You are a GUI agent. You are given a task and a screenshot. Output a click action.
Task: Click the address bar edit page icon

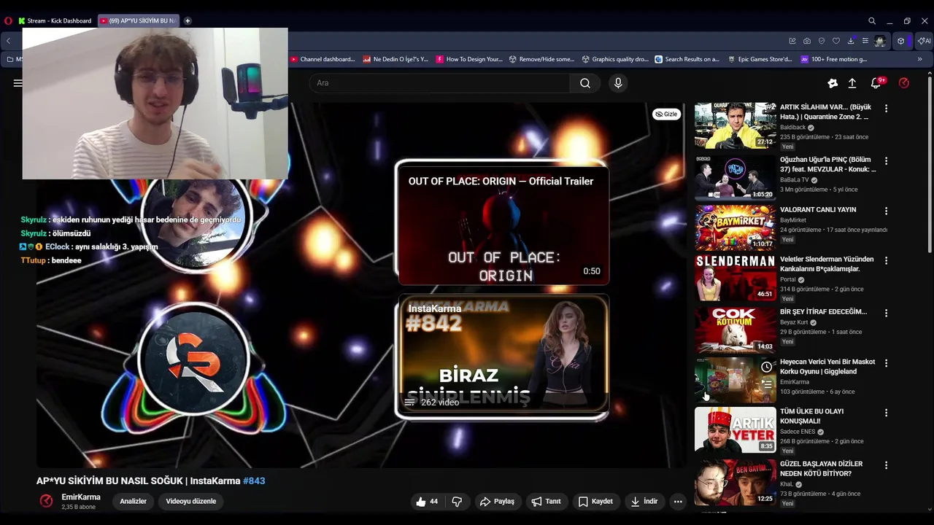click(792, 41)
